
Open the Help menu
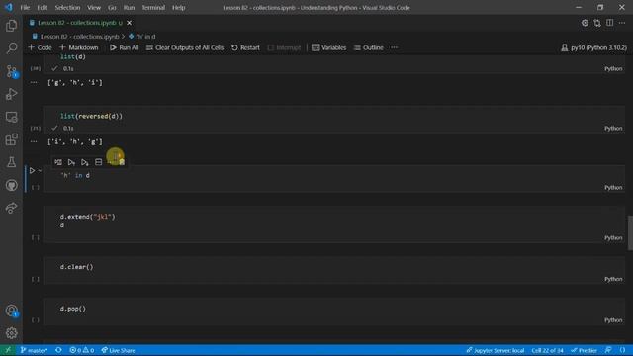[178, 8]
